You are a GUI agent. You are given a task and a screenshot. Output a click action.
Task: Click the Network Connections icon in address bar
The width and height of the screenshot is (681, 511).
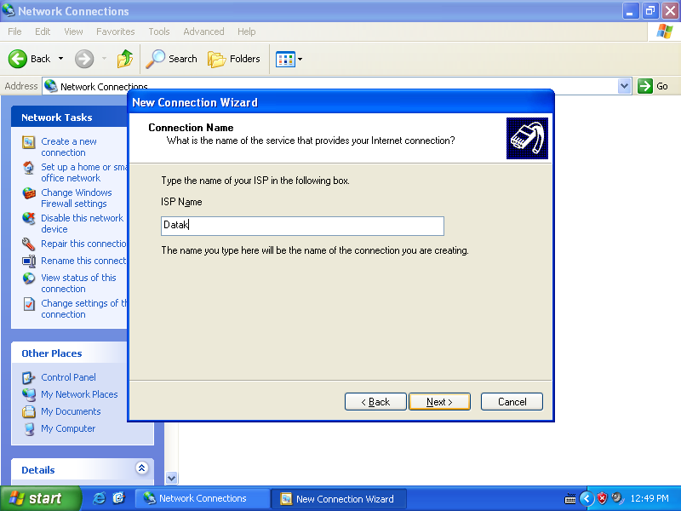coord(51,86)
